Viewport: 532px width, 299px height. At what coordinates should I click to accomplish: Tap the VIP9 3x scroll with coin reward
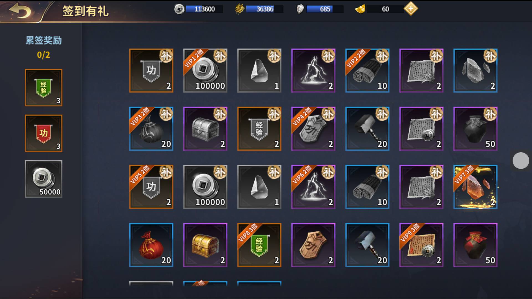point(421,245)
